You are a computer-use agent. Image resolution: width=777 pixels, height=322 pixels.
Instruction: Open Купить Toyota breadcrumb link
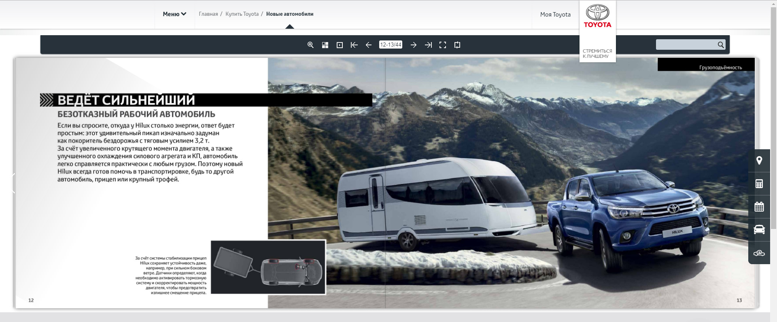coord(242,14)
